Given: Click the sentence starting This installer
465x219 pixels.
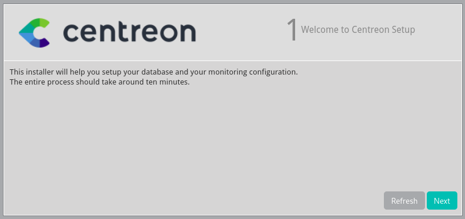Looking at the screenshot, I should click(x=153, y=72).
